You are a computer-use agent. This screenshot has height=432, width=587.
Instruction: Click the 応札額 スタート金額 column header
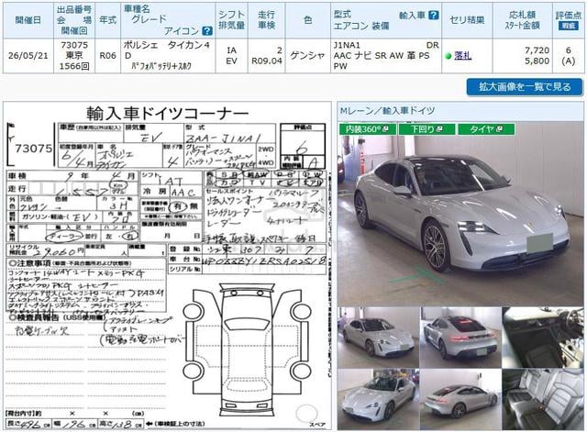click(522, 20)
